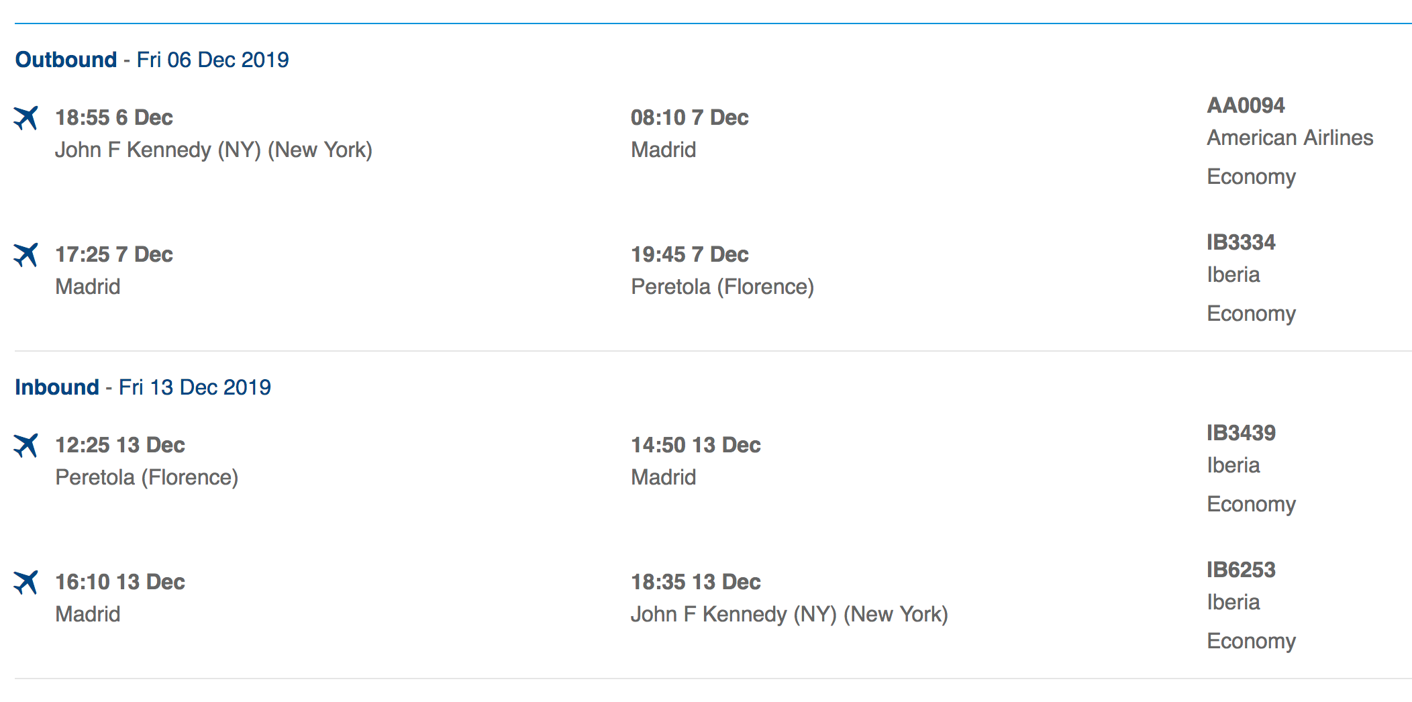Select flight number IB3439
The height and width of the screenshot is (702, 1412).
[1241, 433]
